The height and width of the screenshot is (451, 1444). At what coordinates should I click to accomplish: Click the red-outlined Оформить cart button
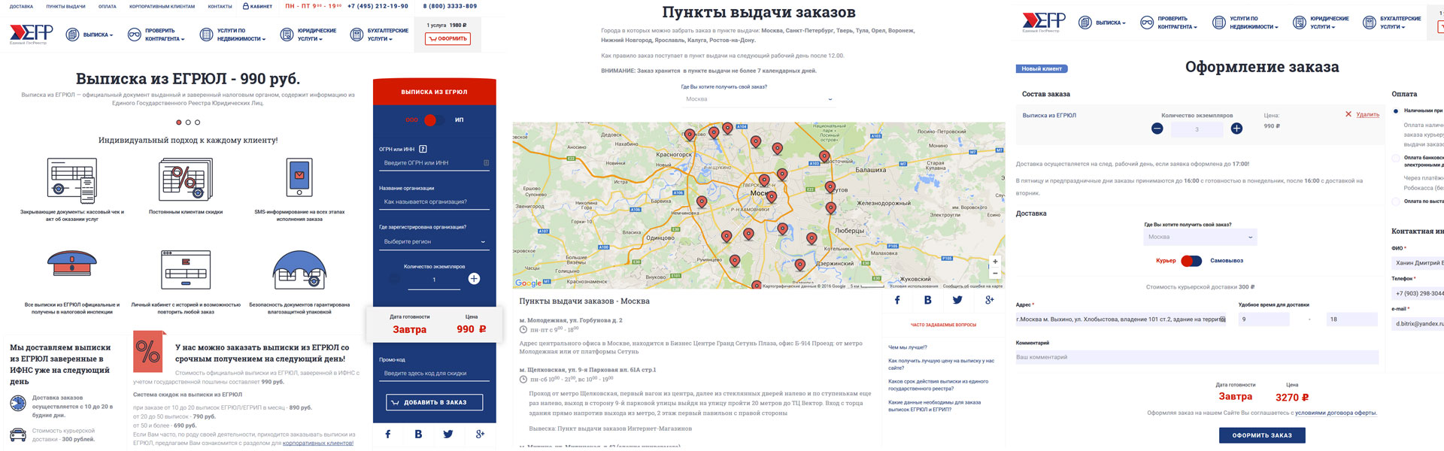coord(447,38)
